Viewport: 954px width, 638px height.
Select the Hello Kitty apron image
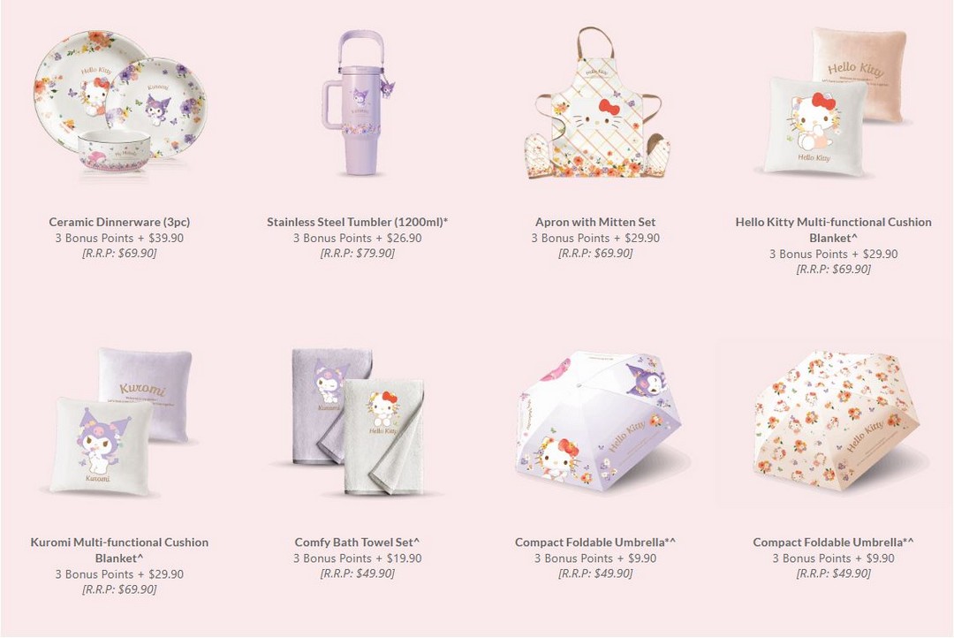[597, 103]
